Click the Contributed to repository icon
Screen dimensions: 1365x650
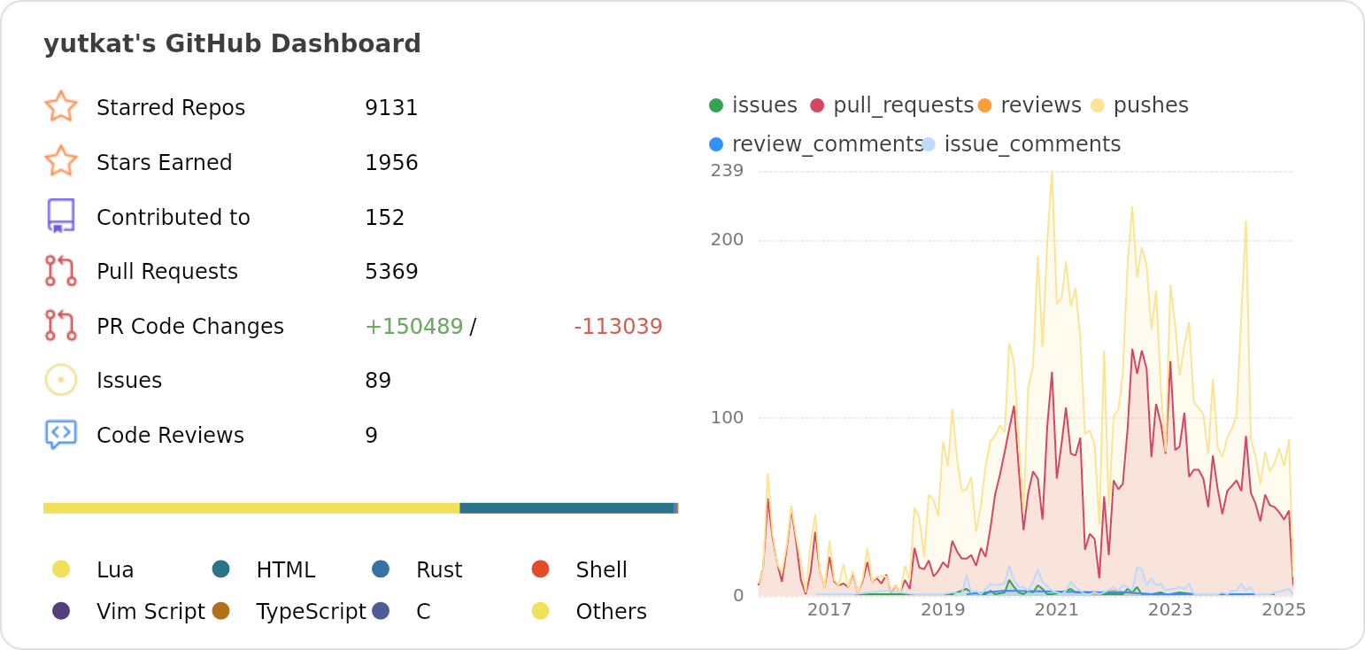[x=61, y=216]
